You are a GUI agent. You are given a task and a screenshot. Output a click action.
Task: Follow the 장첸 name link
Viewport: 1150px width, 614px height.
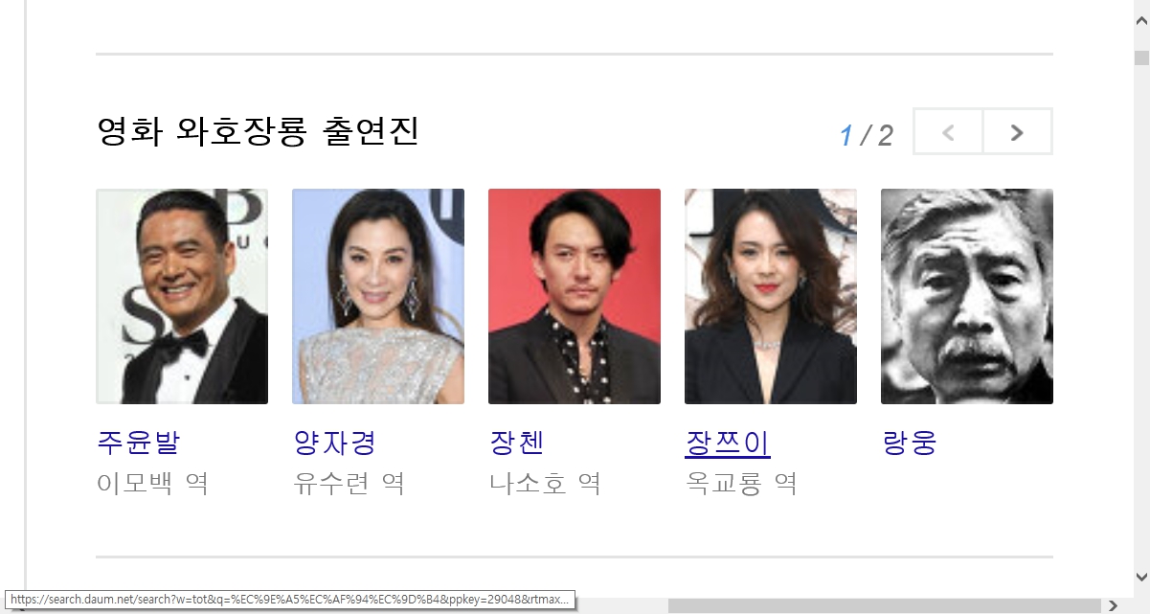tap(516, 443)
